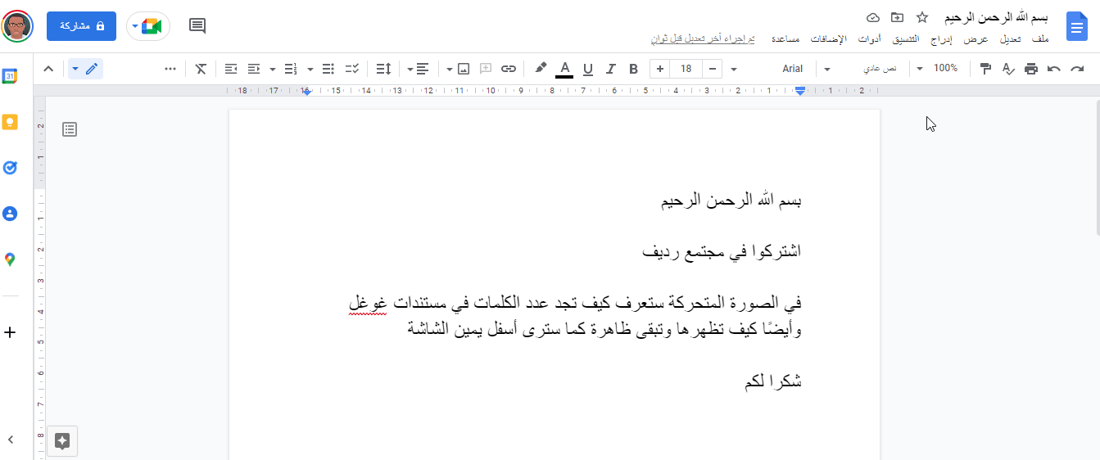Clear formatting with the crossed-out T icon
Screen dimensions: 1100x460
coord(201,69)
